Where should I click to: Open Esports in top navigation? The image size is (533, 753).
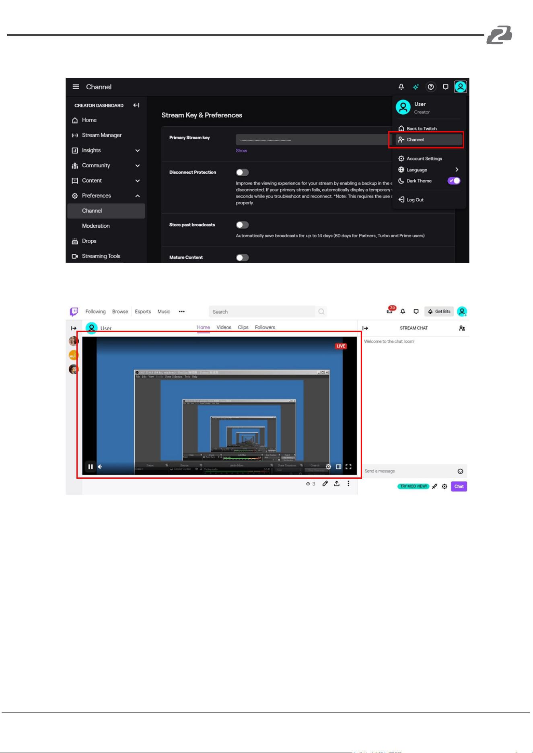143,312
